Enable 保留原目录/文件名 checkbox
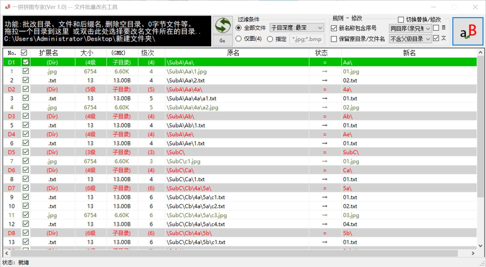 pos(334,39)
